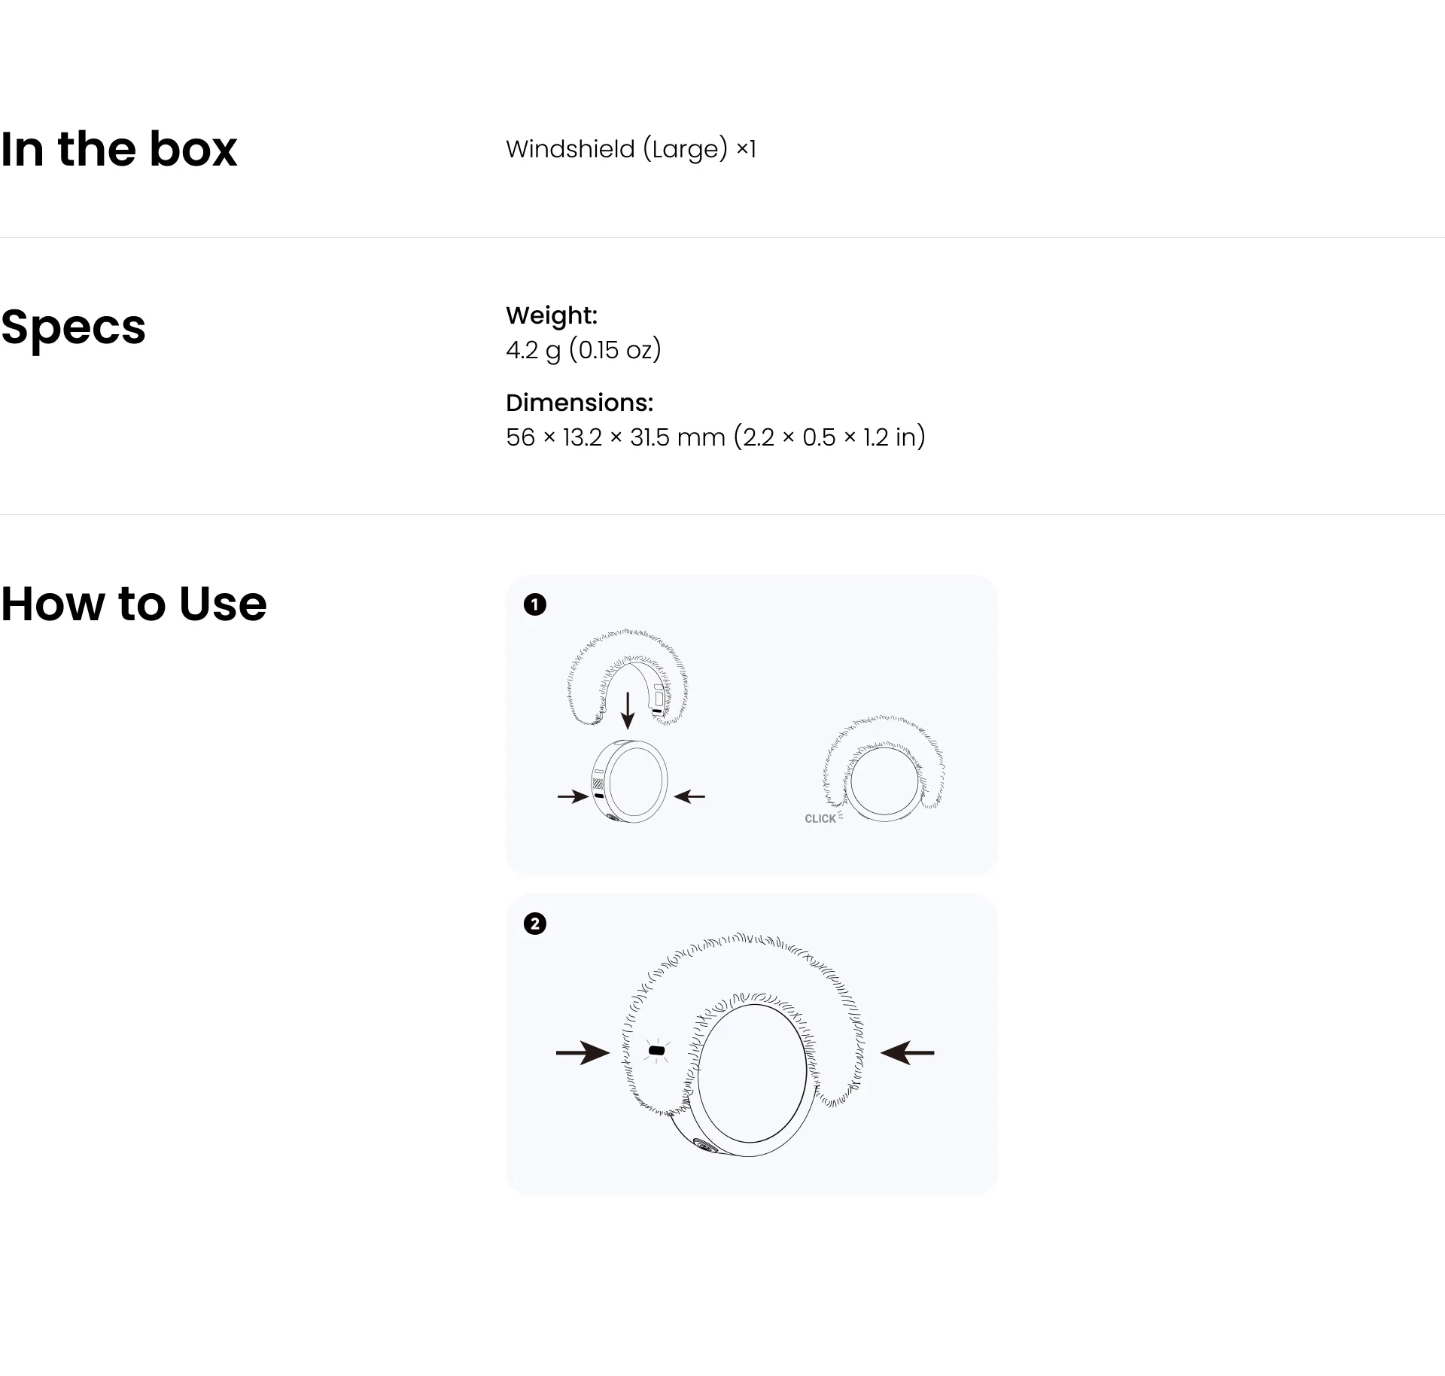Click the right arrow beside step 1 device
This screenshot has height=1376, width=1445.
coord(689,796)
